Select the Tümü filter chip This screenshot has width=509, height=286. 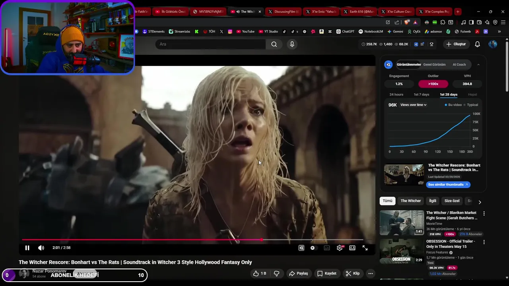pyautogui.click(x=387, y=201)
